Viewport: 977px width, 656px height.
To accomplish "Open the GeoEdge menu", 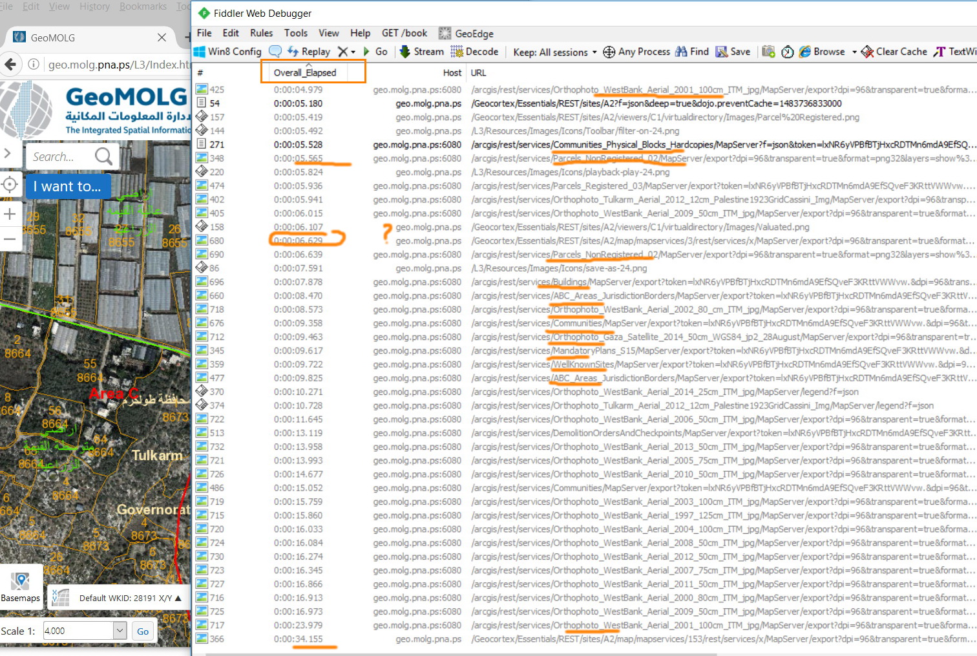I will pyautogui.click(x=466, y=34).
